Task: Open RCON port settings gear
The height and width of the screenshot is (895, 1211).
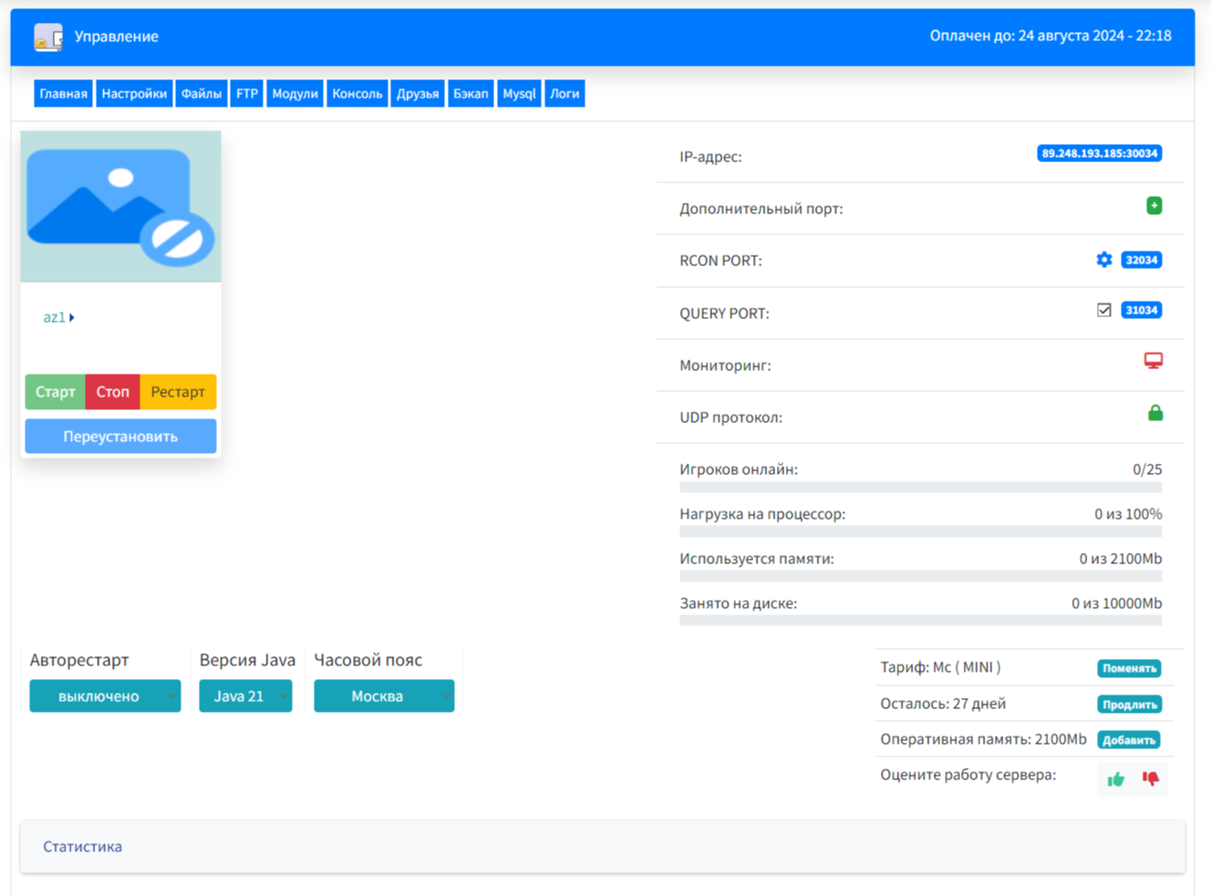Action: pos(1104,260)
